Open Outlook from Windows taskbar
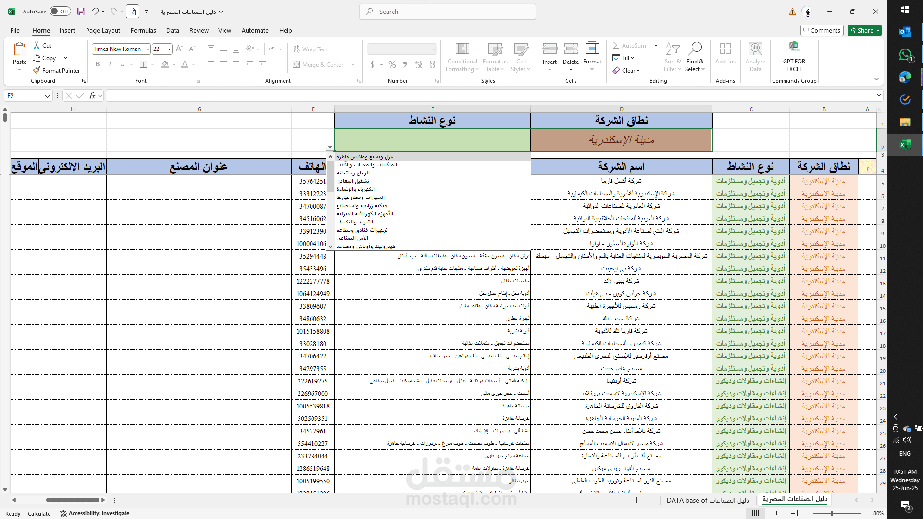923x519 pixels. (905, 32)
